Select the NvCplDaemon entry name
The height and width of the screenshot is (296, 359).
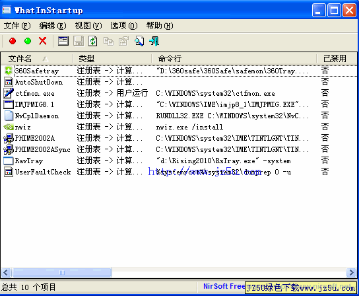37,116
